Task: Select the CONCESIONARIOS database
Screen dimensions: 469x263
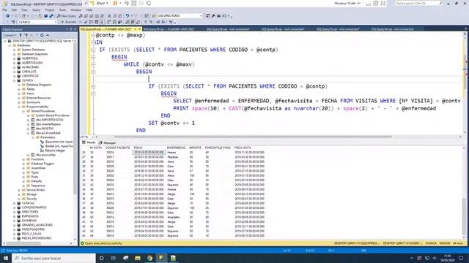Action: pyautogui.click(x=34, y=207)
